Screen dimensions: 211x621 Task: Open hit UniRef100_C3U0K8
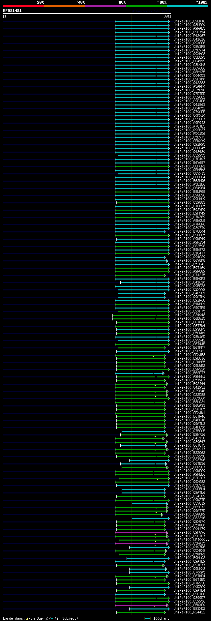click(x=189, y=65)
